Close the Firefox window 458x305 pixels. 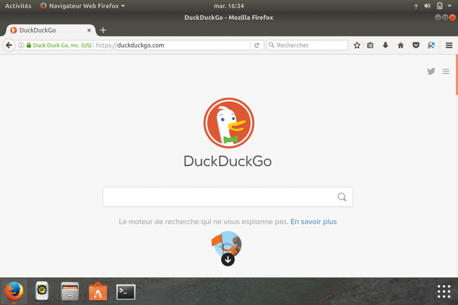click(452, 18)
